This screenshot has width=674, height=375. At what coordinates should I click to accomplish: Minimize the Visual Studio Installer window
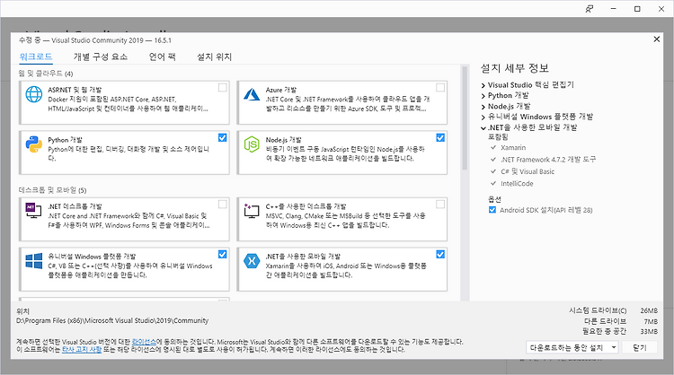614,9
